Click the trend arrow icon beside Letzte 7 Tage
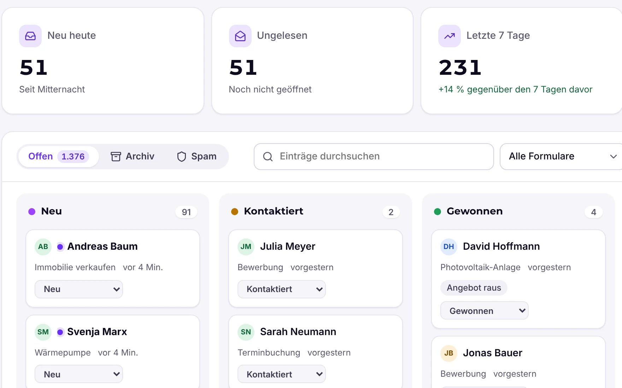 [x=450, y=36]
